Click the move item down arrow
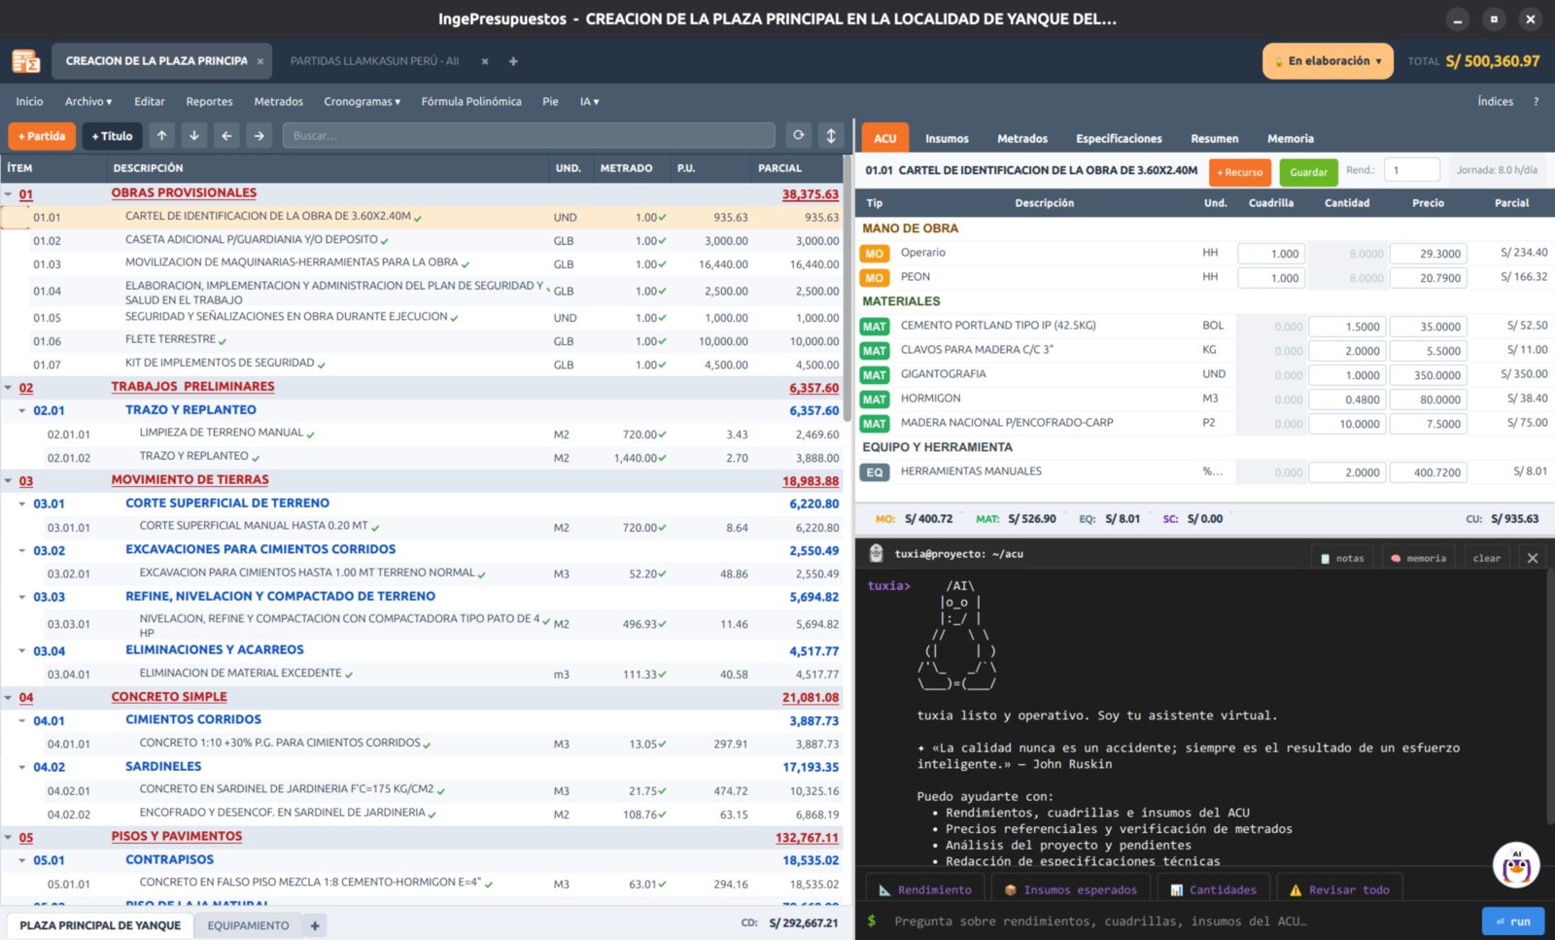 pyautogui.click(x=194, y=136)
